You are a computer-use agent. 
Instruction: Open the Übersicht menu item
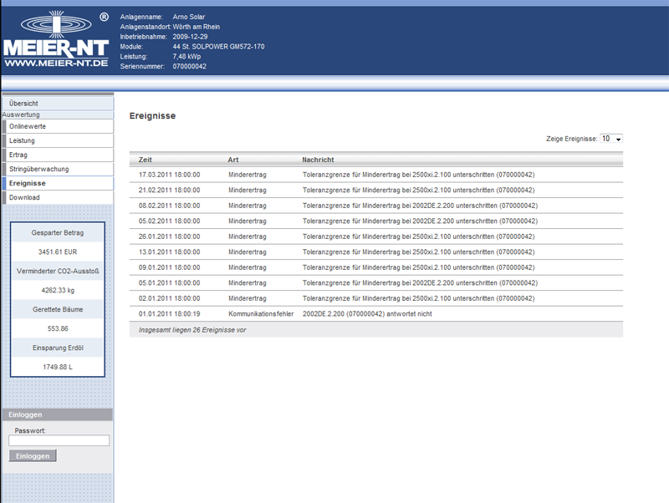click(23, 104)
